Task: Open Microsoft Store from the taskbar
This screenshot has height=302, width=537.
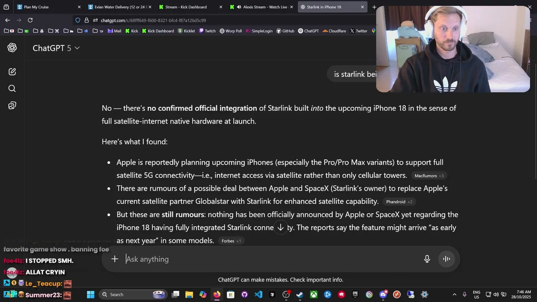Action: tap(231, 294)
